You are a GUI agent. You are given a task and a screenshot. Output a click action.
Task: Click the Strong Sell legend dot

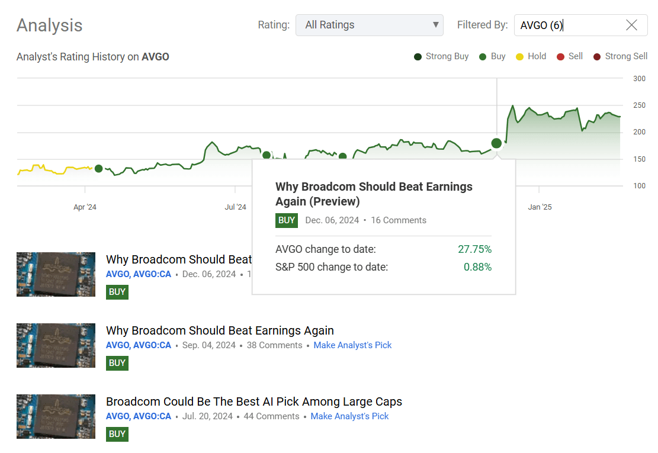[x=598, y=56]
